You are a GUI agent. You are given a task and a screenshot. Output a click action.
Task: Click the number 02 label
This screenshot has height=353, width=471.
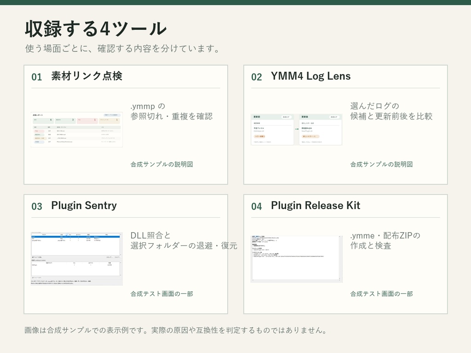[x=257, y=77]
